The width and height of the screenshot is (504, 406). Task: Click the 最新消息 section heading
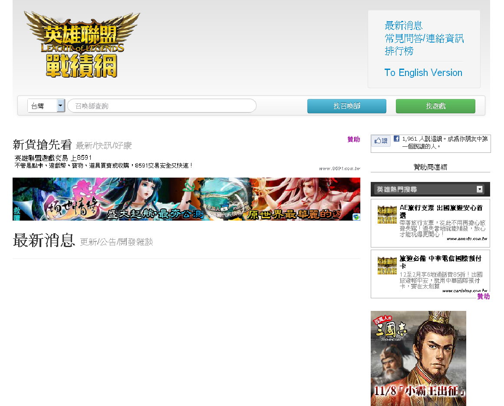coord(44,240)
